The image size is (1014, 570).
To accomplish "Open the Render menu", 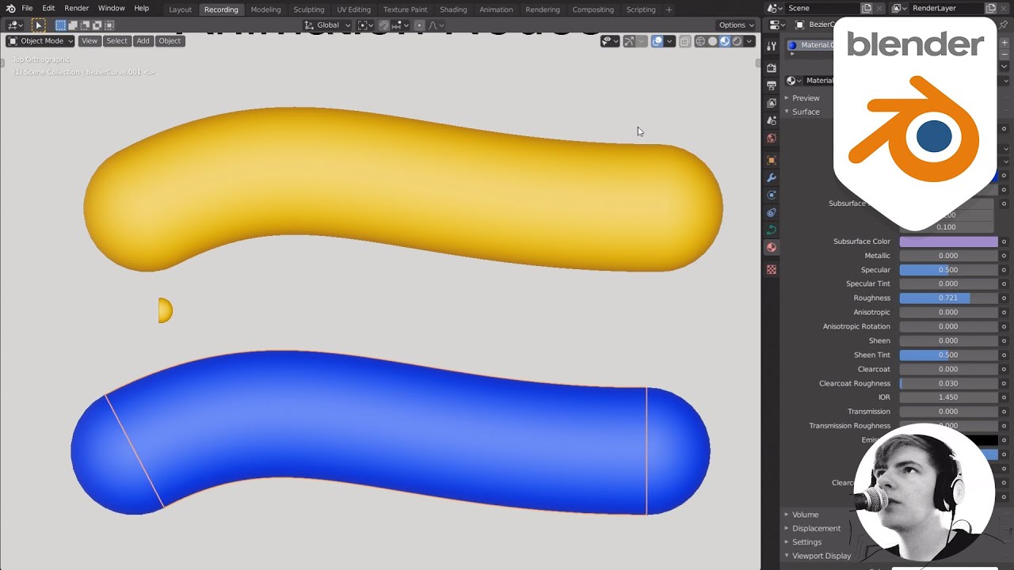I will pyautogui.click(x=76, y=8).
